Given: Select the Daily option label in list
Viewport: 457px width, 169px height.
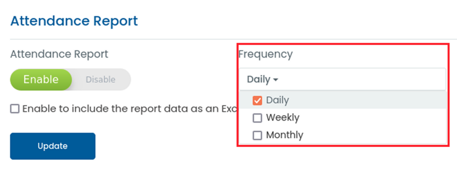Looking at the screenshot, I should pos(278,100).
